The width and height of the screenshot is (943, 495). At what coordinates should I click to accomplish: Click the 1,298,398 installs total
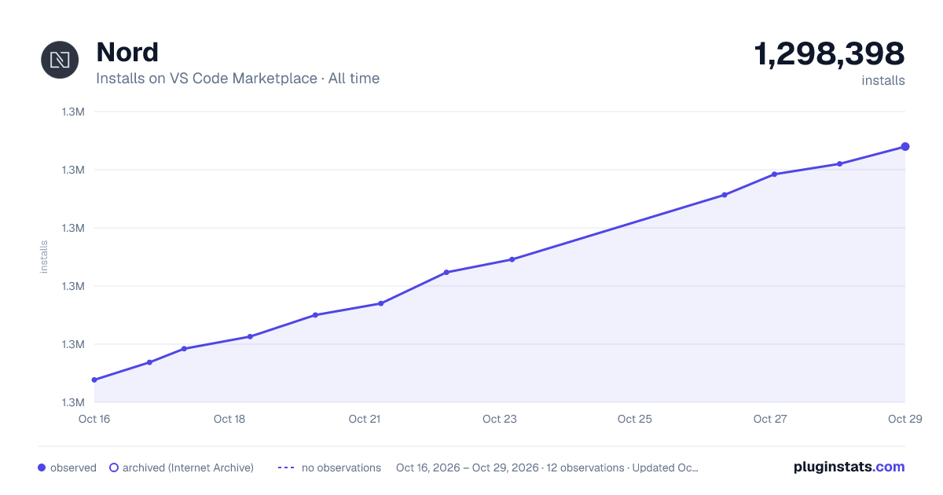coord(829,54)
